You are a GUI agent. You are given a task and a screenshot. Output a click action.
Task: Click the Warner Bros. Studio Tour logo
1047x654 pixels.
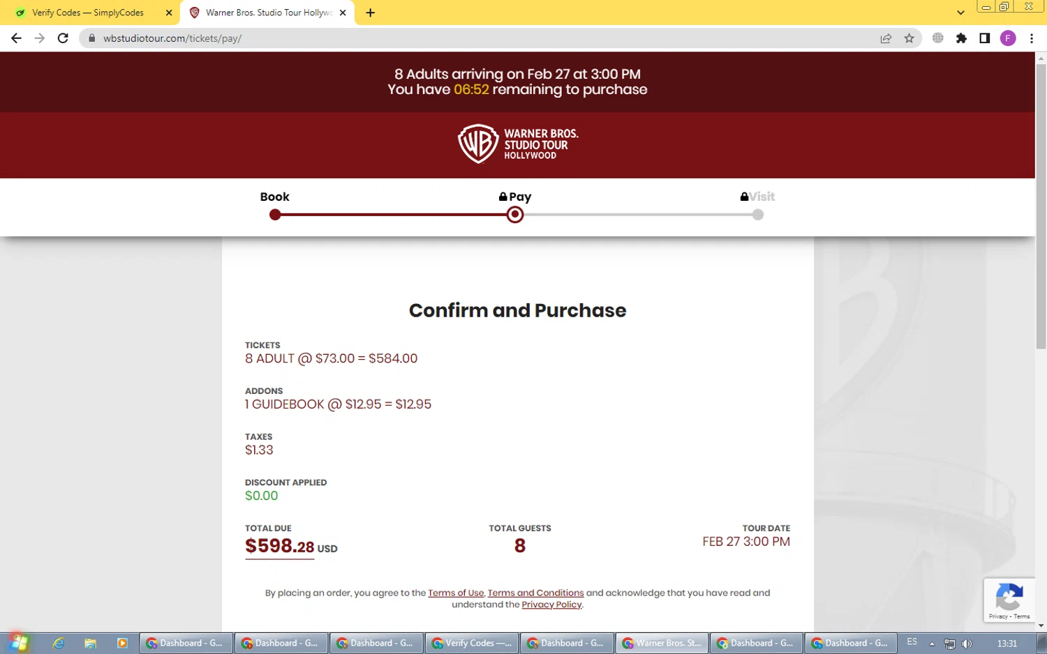pos(518,144)
